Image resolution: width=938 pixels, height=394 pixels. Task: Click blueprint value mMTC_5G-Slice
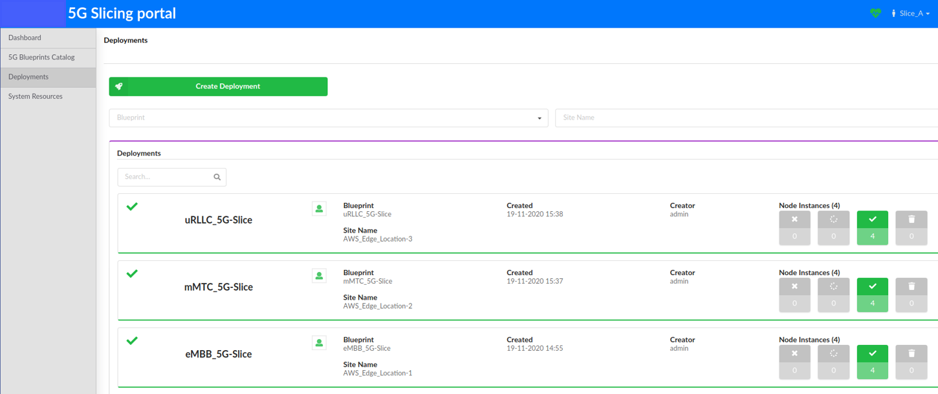[368, 282]
